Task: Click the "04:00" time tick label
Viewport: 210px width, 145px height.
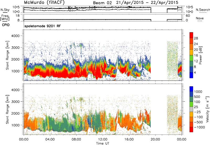Action: click(50, 140)
